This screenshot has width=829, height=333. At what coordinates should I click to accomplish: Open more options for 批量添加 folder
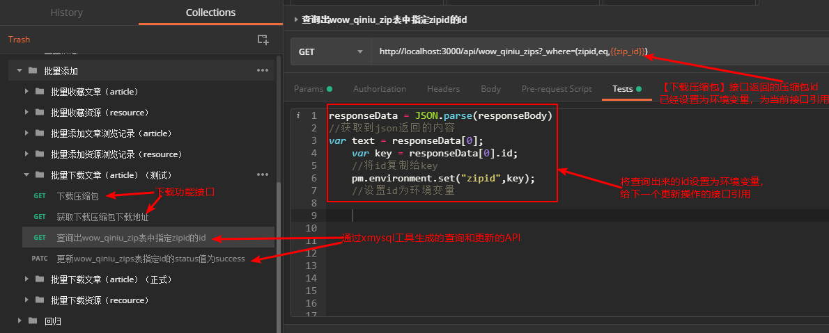click(x=262, y=70)
